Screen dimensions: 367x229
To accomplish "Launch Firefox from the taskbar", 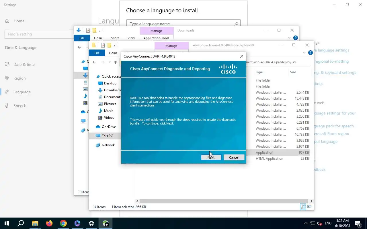I will pyautogui.click(x=49, y=223).
